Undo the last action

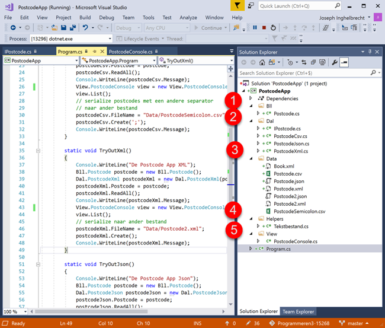click(x=85, y=28)
